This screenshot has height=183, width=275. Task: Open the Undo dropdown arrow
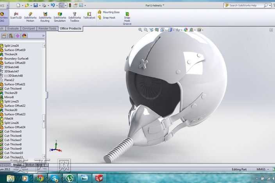(57, 5)
